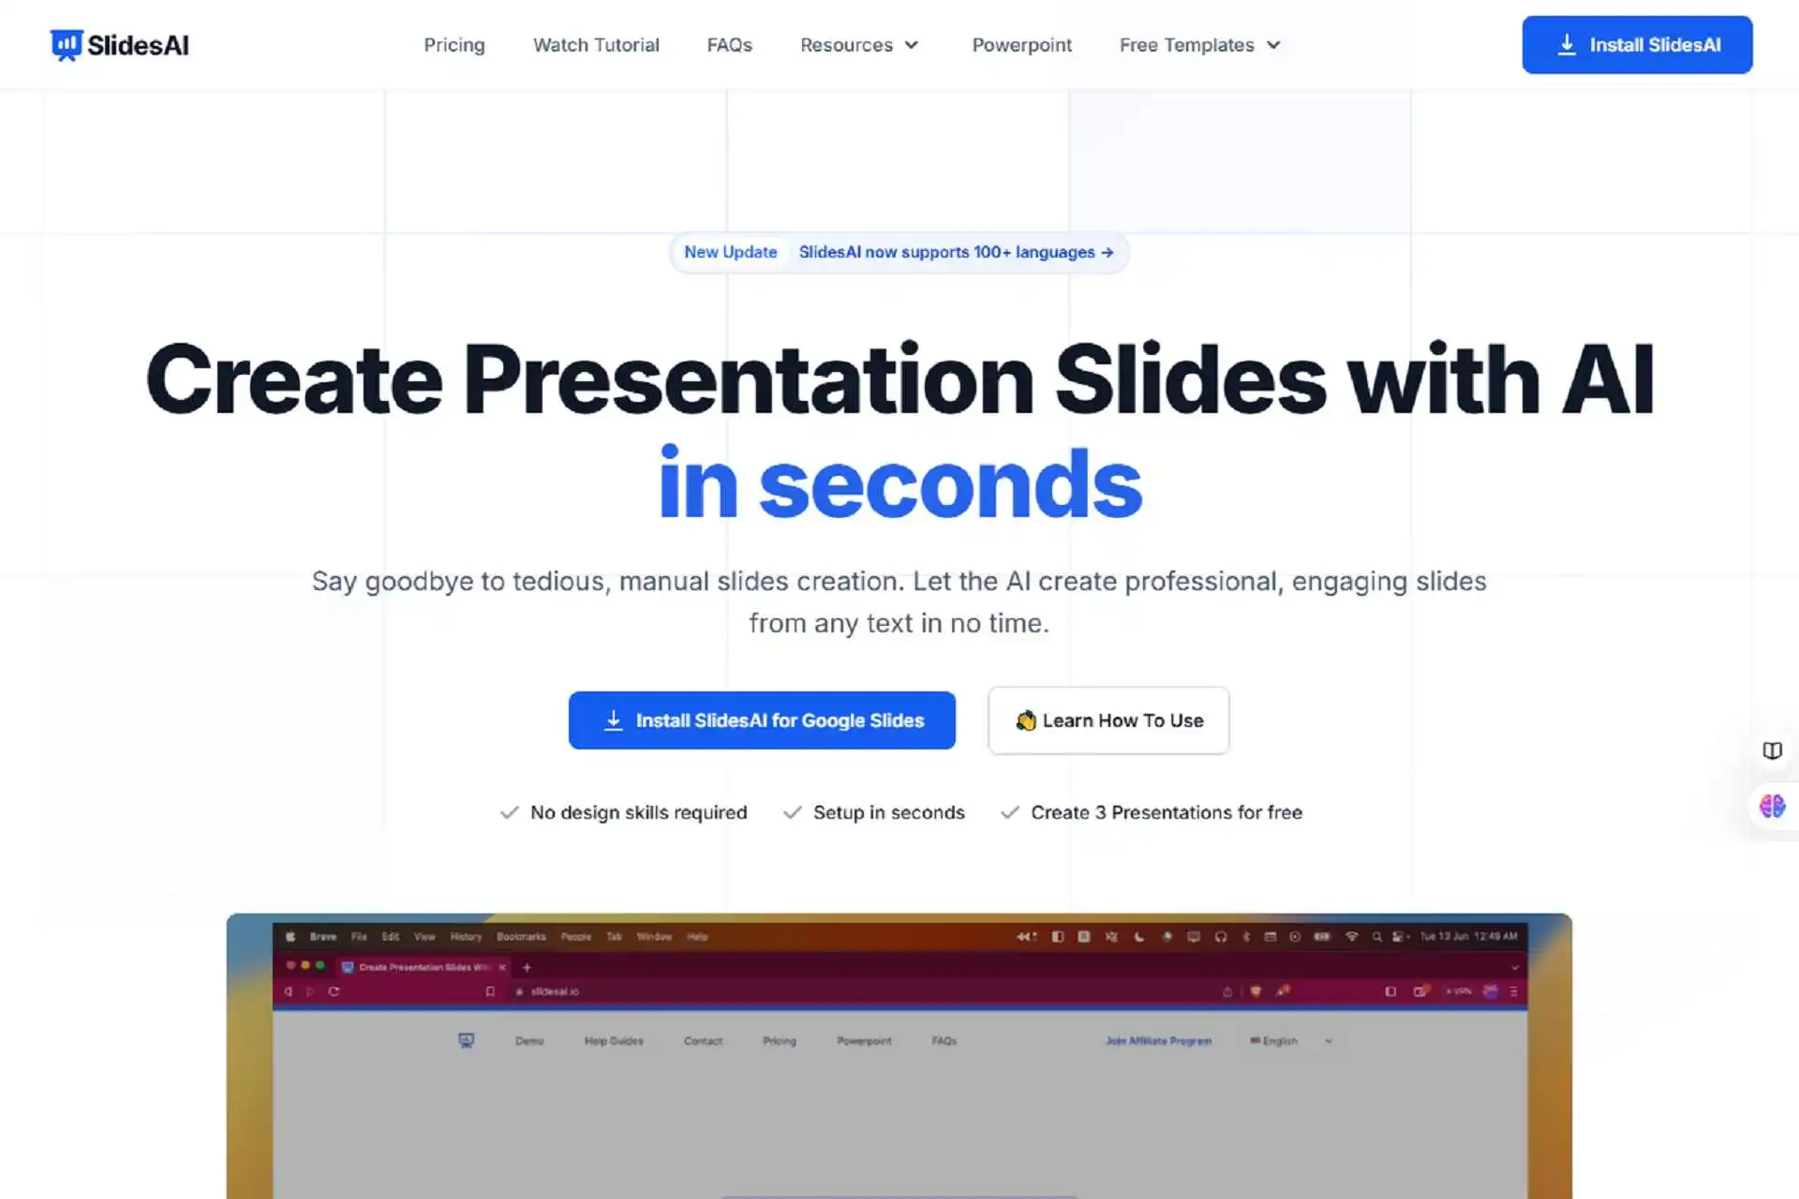Click Install SlidesAI for Google Slides button
The image size is (1799, 1199).
pyautogui.click(x=762, y=720)
